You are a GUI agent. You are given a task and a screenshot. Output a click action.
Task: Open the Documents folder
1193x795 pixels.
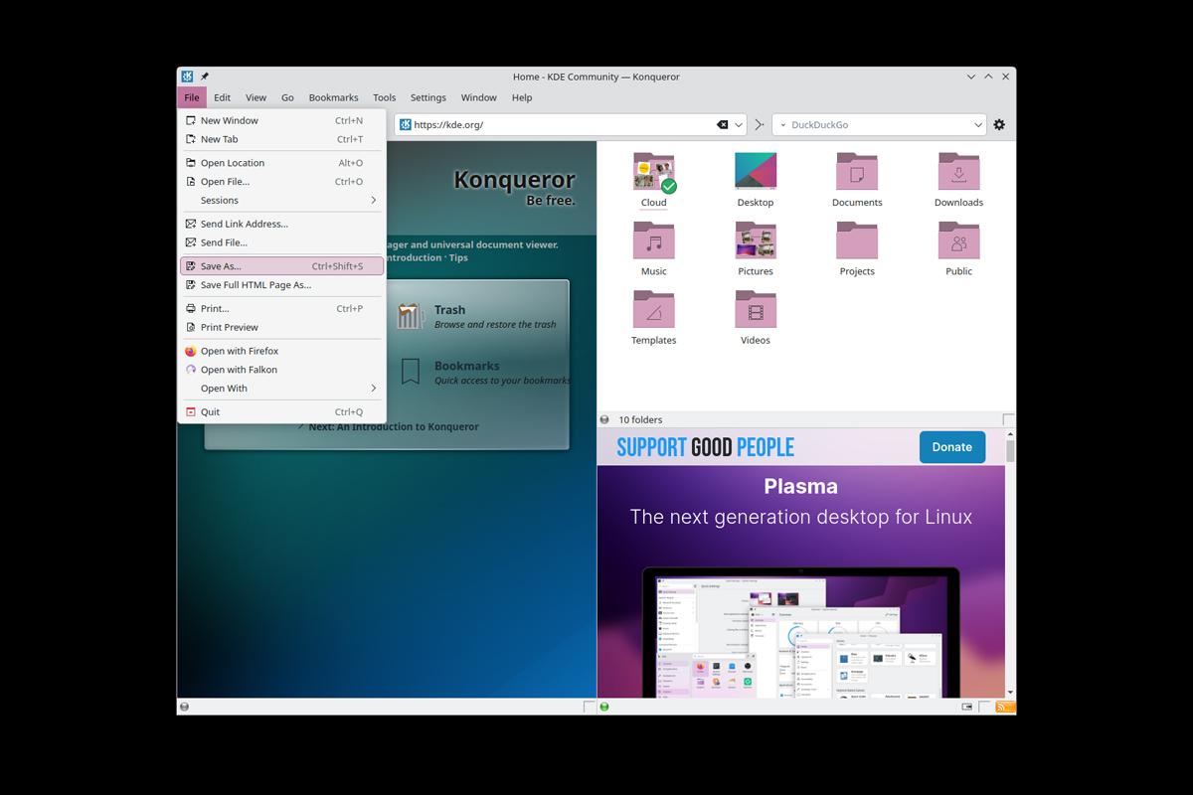857,180
